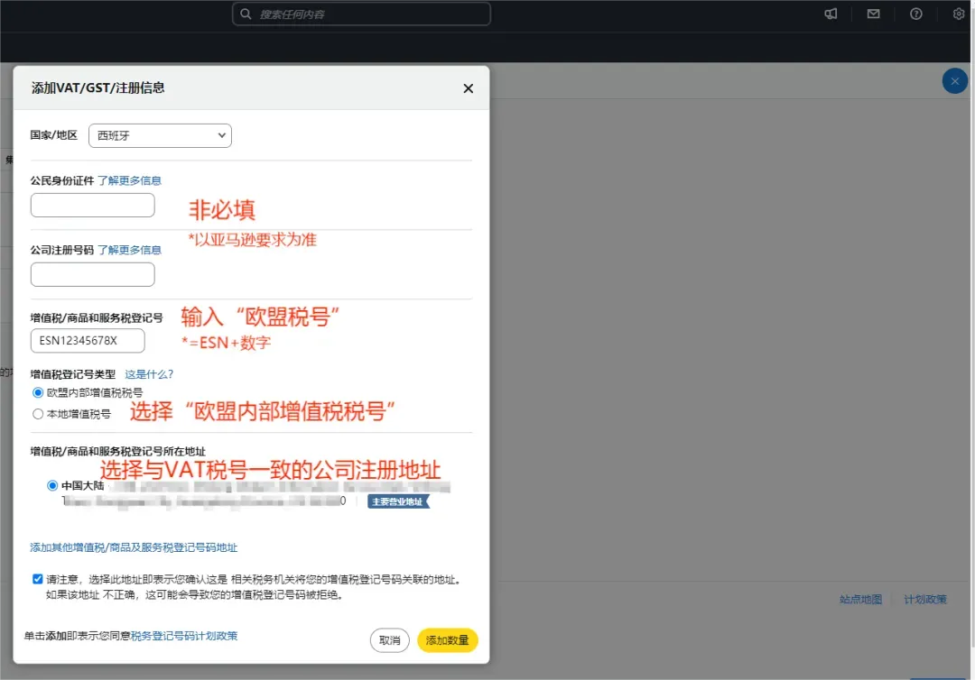Open the settings gear icon

959,14
